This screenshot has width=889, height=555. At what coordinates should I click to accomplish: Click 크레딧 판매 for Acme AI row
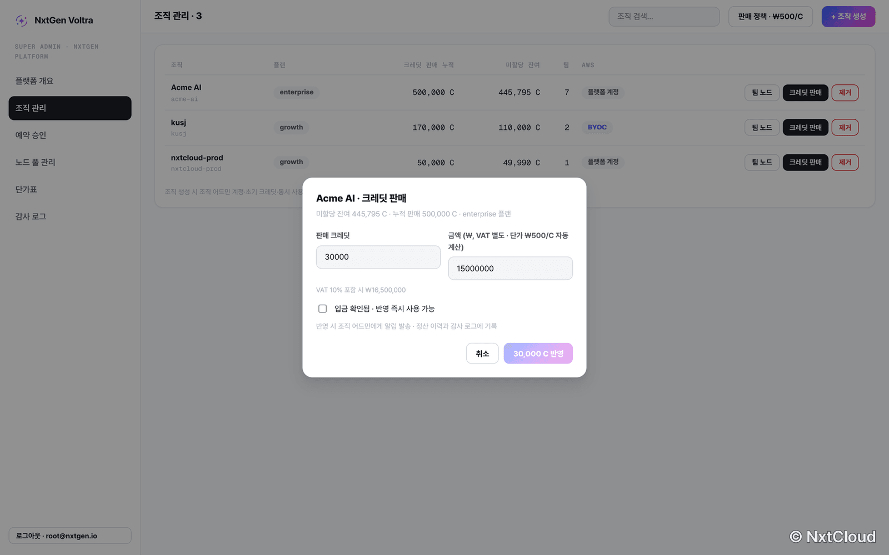pos(806,93)
